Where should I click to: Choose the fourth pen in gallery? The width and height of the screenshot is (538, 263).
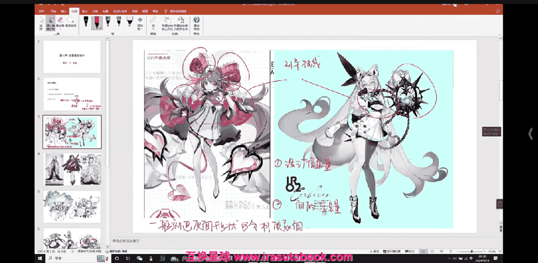point(119,21)
